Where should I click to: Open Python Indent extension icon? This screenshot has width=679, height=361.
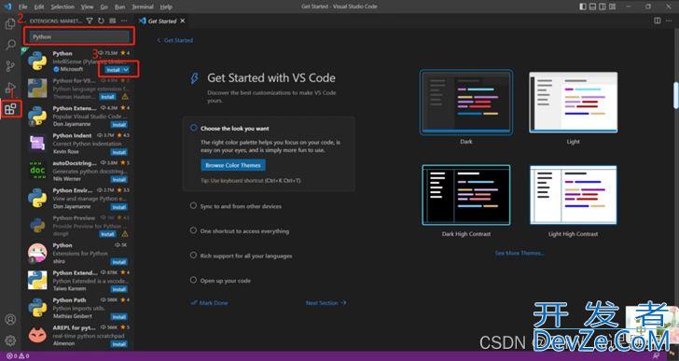coord(37,144)
